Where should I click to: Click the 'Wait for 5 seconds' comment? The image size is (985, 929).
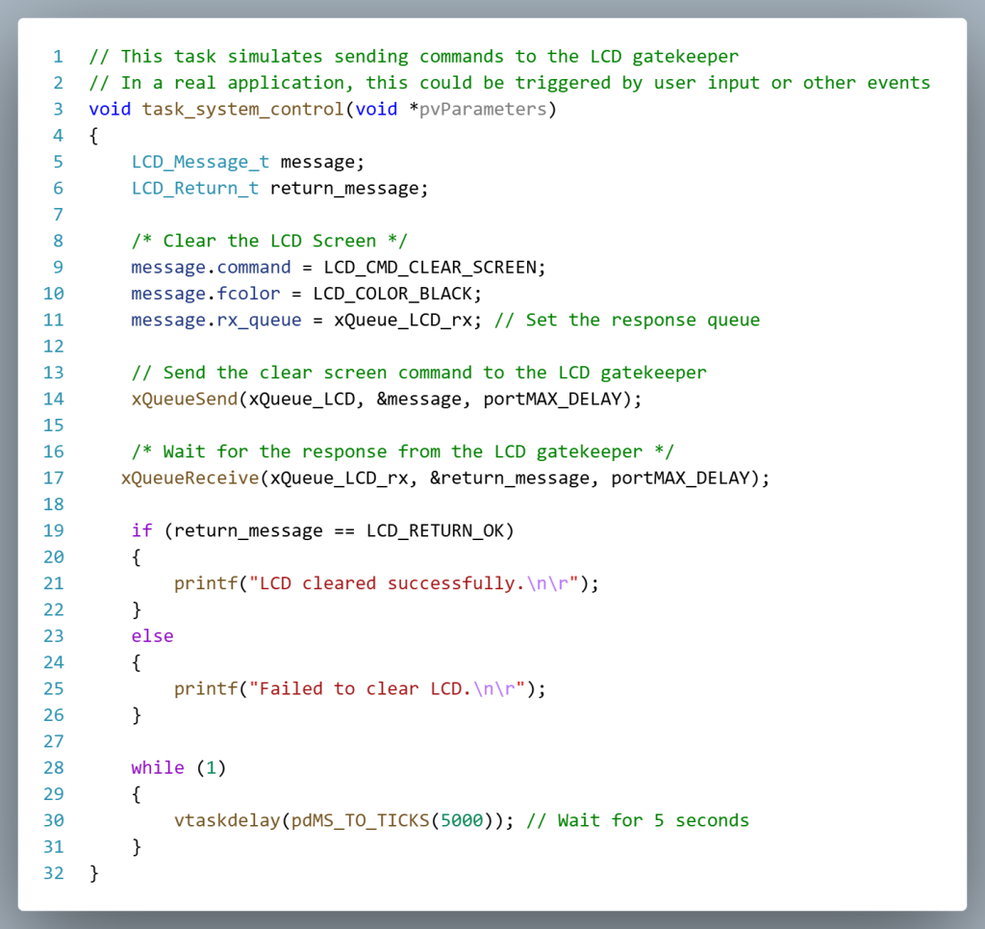pos(639,820)
